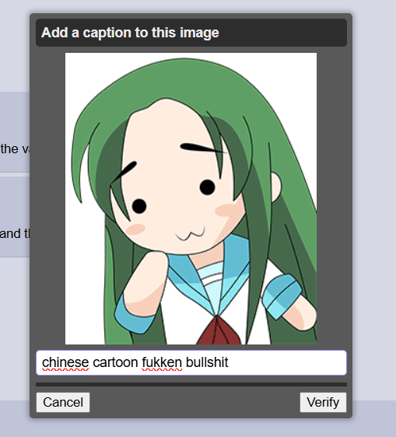
Task: Click the character's cat-shaped mouth
Action: 191,234
